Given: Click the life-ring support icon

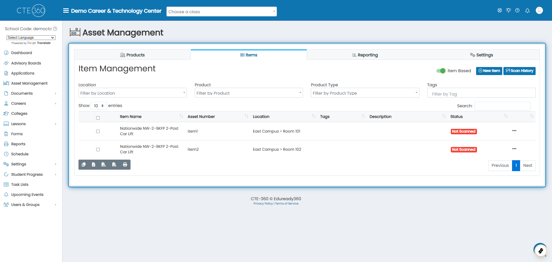Looking at the screenshot, I should point(500,10).
